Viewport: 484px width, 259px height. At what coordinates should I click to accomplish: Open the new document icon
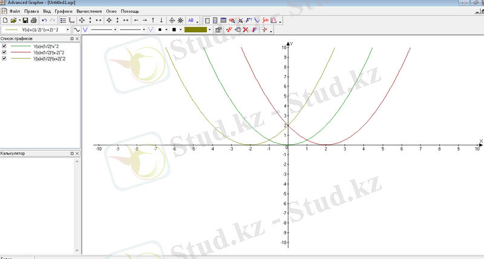[5, 21]
